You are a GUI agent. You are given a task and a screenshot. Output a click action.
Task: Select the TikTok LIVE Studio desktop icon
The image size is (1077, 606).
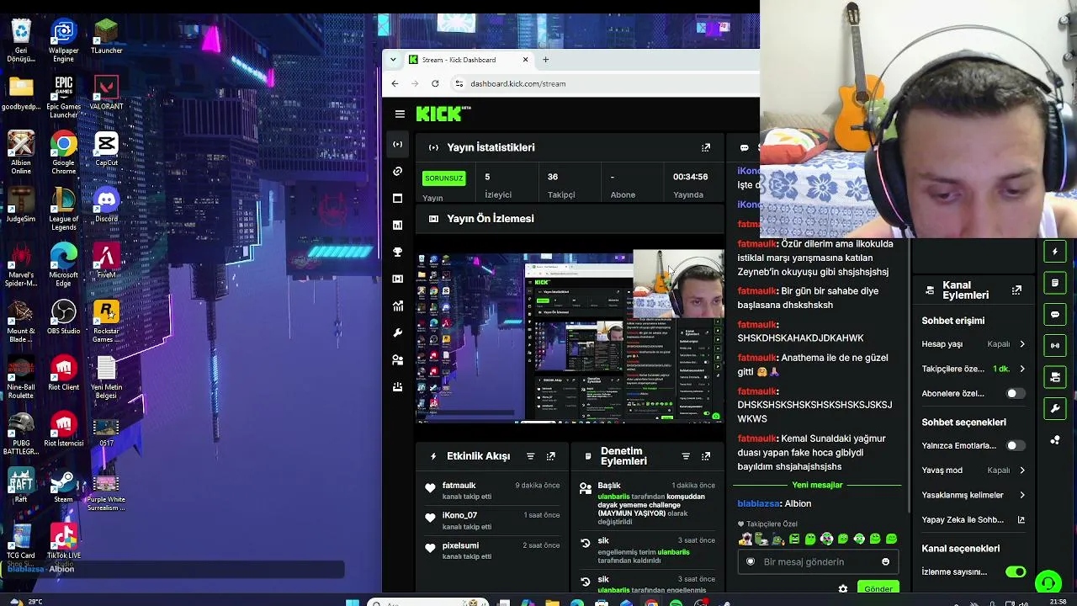point(63,545)
